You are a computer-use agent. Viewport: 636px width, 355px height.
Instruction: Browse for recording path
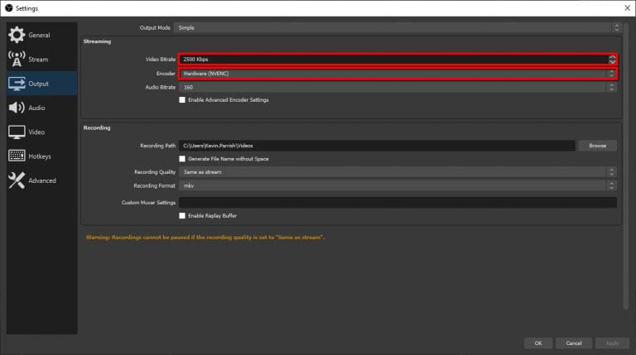[x=597, y=146]
